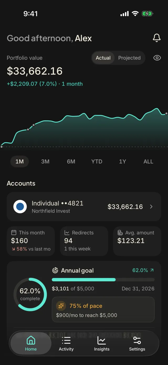This screenshot has height=365, width=168.
Task: Click the Accounts section heading
Action: (21, 183)
